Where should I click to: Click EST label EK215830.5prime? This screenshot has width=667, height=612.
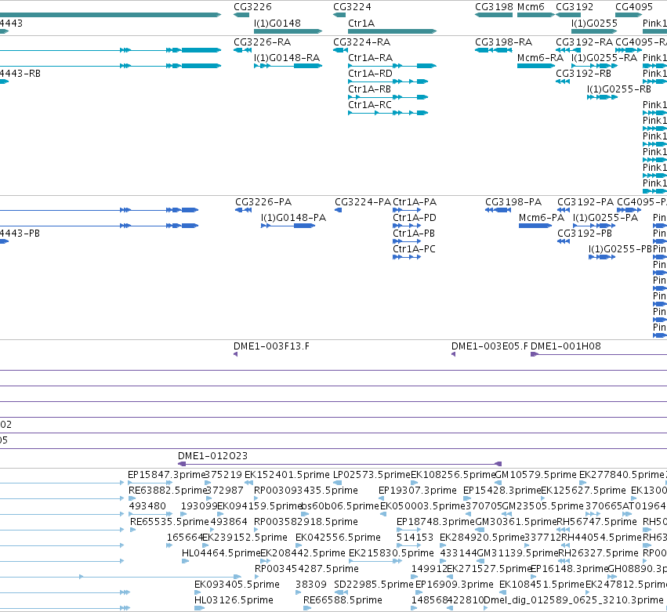391,553
